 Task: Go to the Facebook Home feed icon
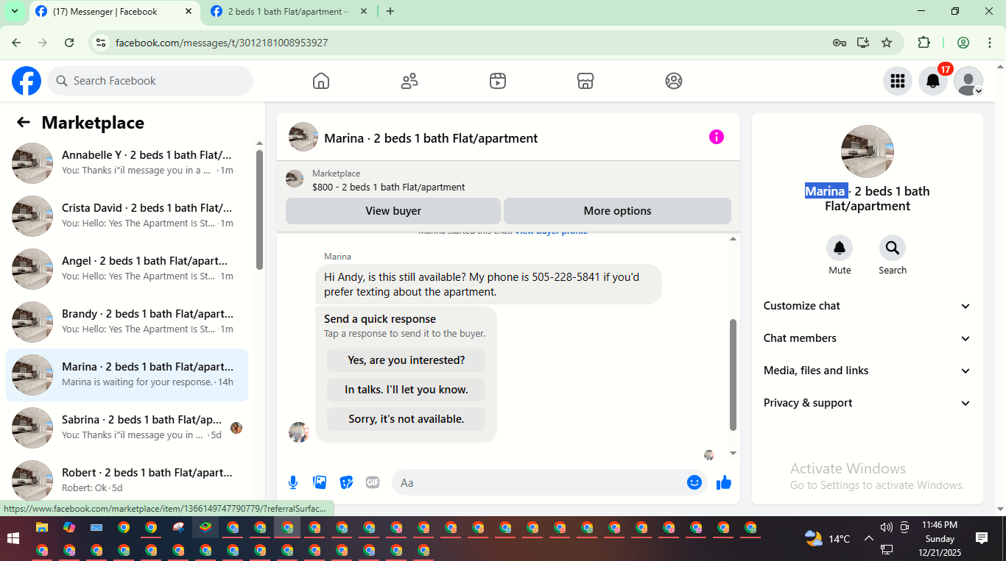(321, 81)
